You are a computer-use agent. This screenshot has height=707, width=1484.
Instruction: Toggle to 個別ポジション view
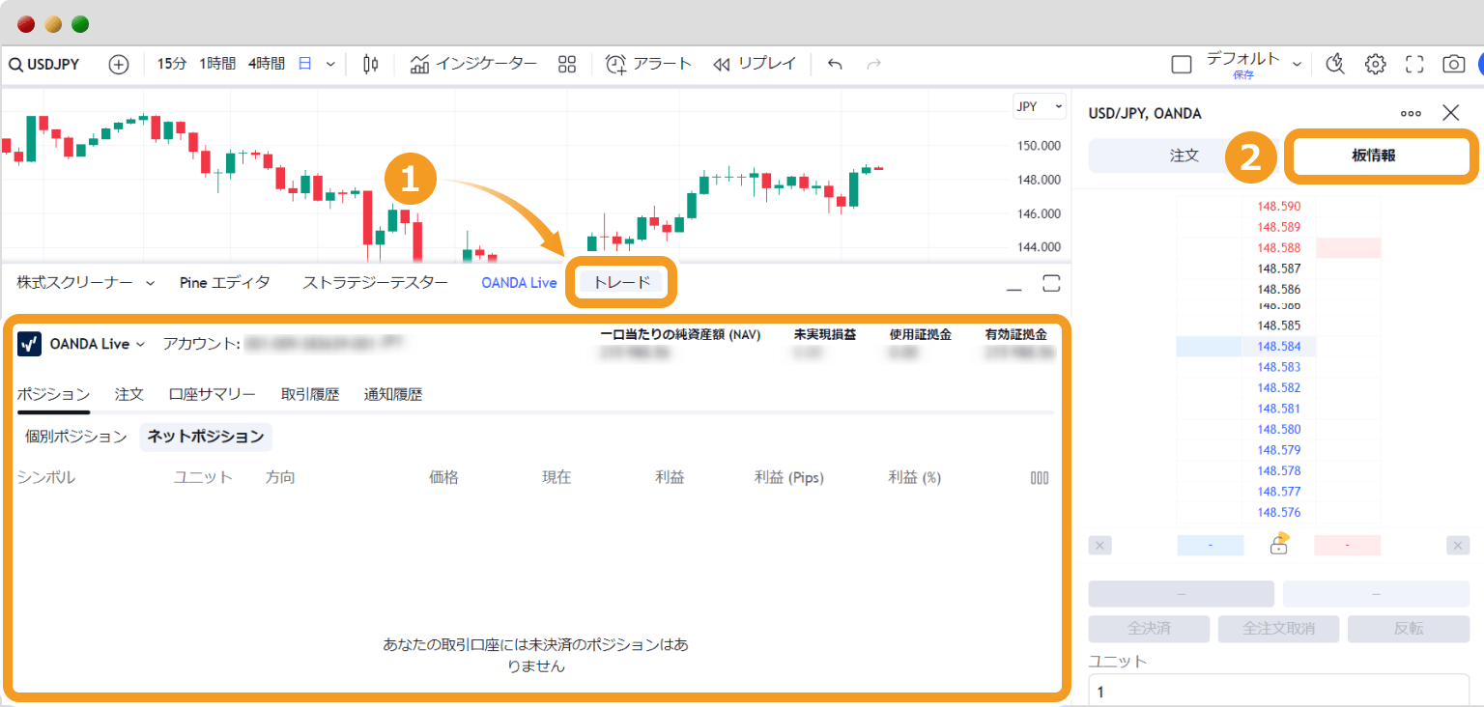(x=76, y=437)
